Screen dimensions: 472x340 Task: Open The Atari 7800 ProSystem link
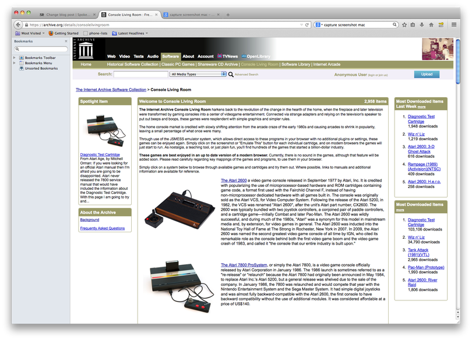click(x=244, y=265)
